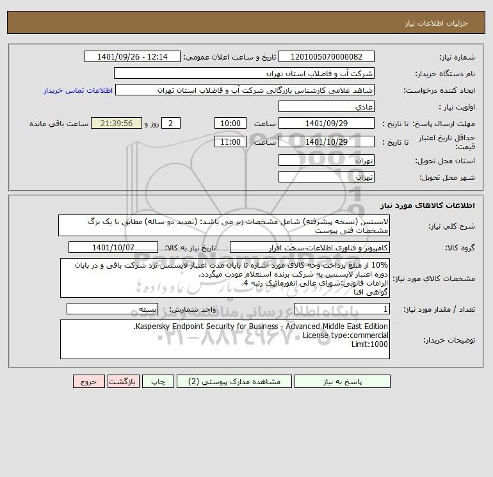Click requester field شاهد غلامی کارشناس بازرگانی
This screenshot has height=477, width=493.
(x=245, y=90)
